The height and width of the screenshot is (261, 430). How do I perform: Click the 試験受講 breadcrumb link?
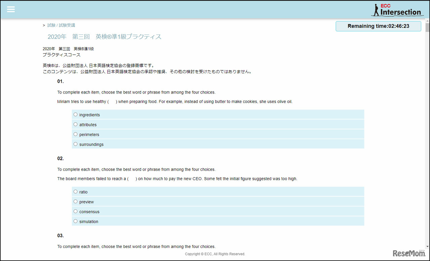coord(67,25)
